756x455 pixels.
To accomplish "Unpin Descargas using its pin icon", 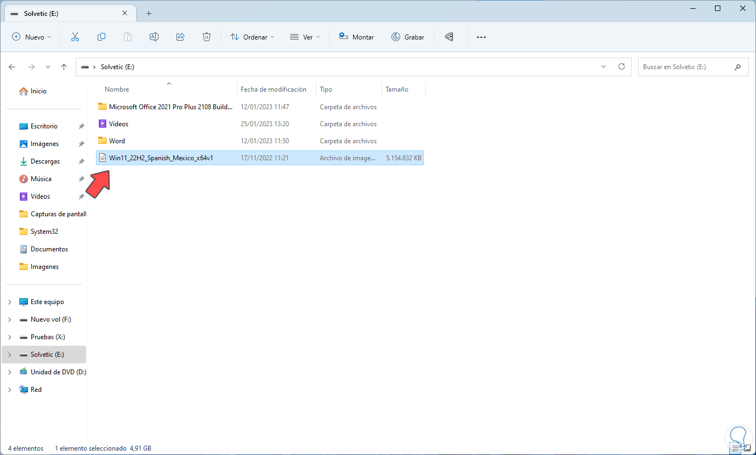I will tap(81, 161).
